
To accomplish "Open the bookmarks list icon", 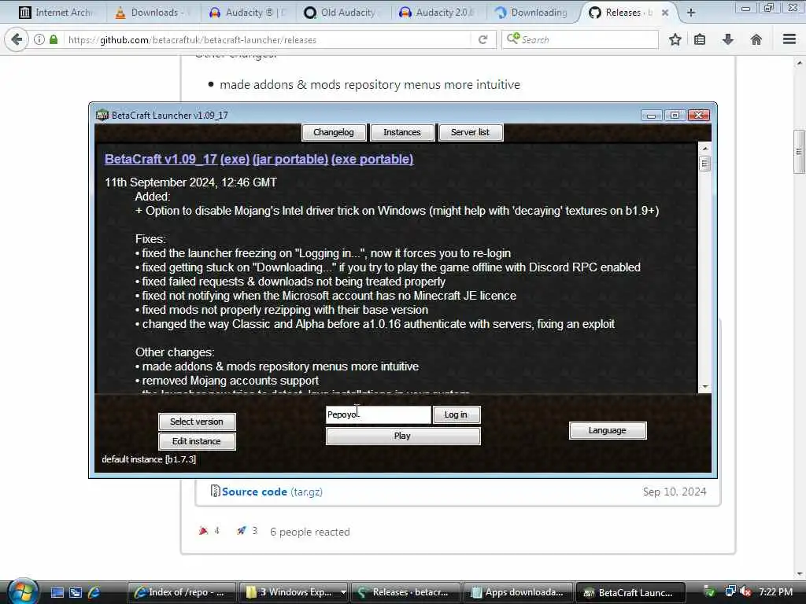I will pos(700,39).
